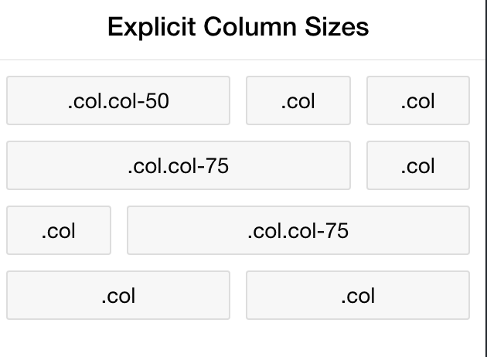
Task: Select the .col box beside second-row .col-75
Action: [x=418, y=165]
